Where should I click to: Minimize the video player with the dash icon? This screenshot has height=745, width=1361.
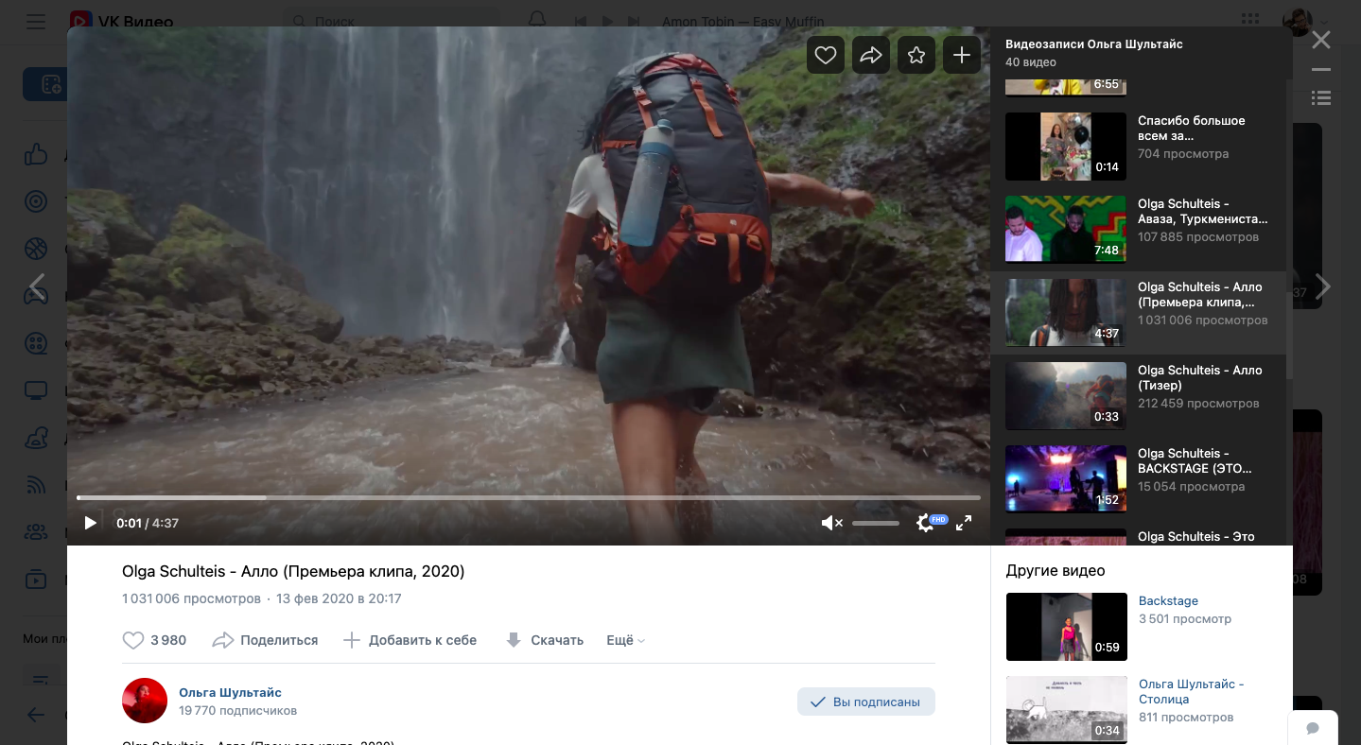[1321, 70]
